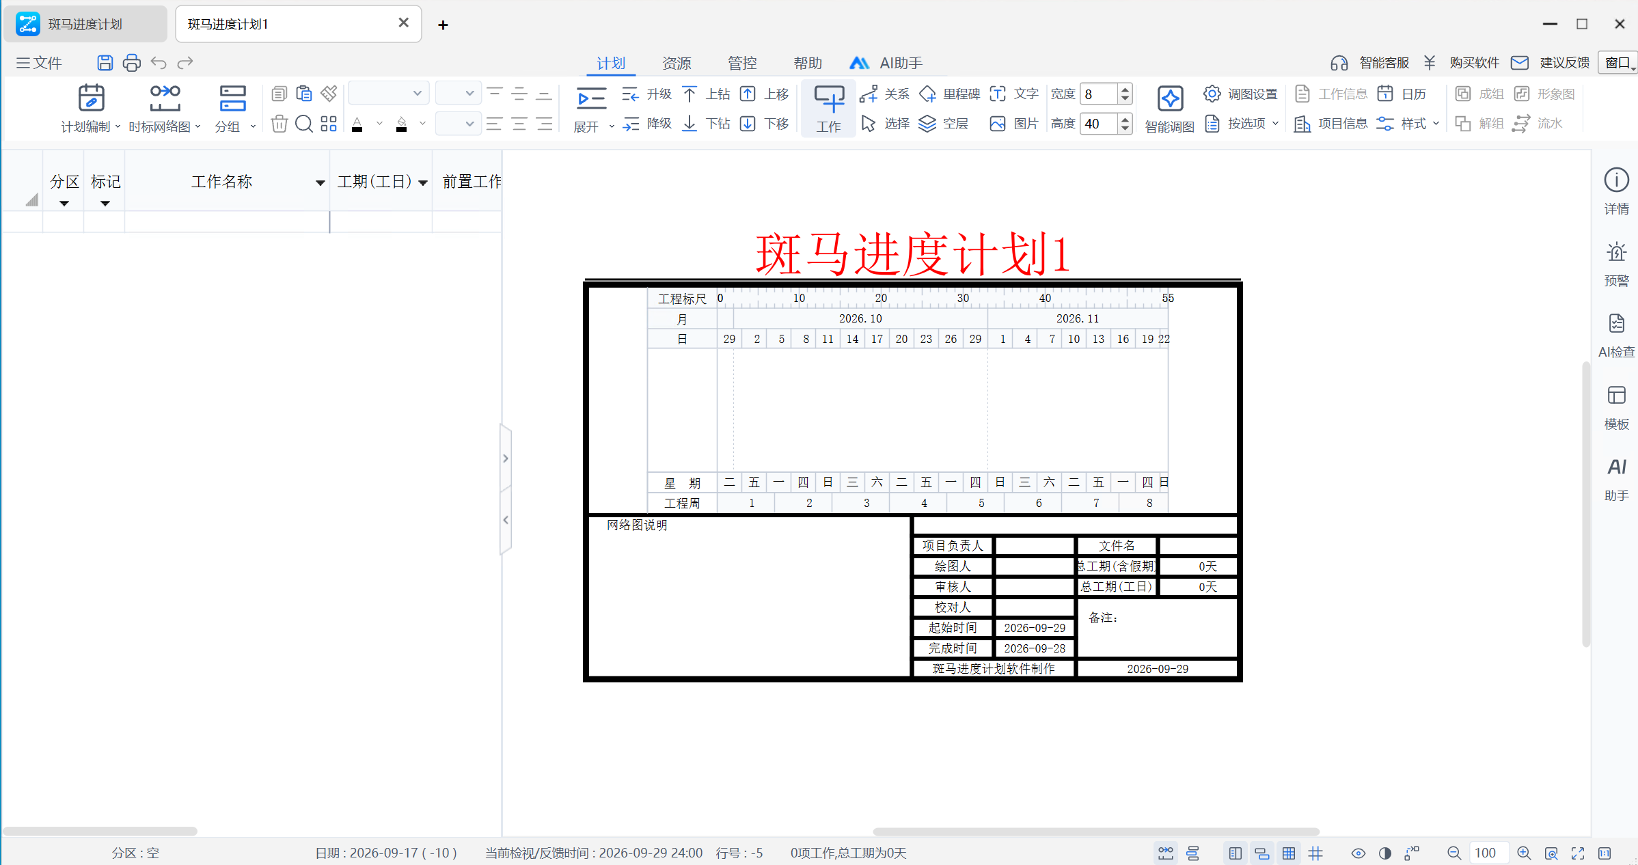Switch to the 管控 tab
Viewport: 1638px width, 865px height.
tap(742, 63)
